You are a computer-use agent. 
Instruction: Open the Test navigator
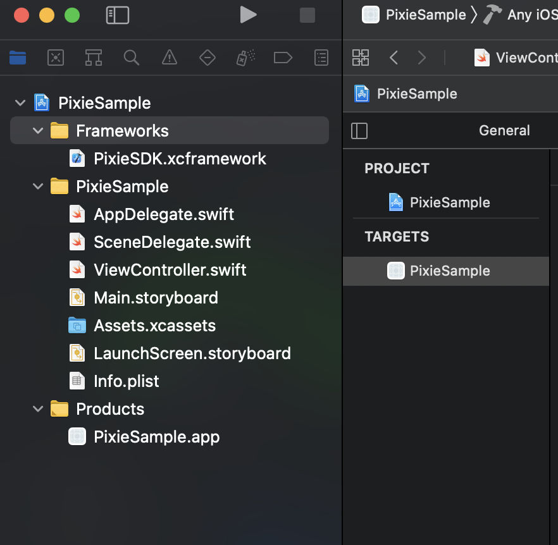point(208,58)
